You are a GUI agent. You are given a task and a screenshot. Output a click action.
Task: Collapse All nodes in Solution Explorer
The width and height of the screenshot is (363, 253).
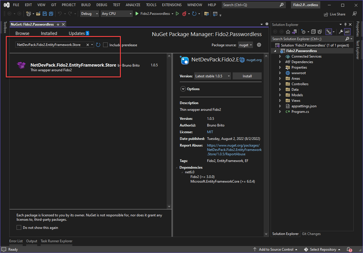click(x=313, y=32)
